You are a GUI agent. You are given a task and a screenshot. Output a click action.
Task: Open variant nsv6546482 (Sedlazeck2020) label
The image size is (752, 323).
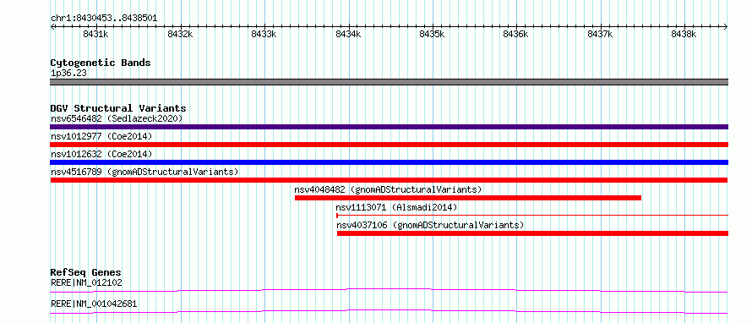[x=117, y=118]
